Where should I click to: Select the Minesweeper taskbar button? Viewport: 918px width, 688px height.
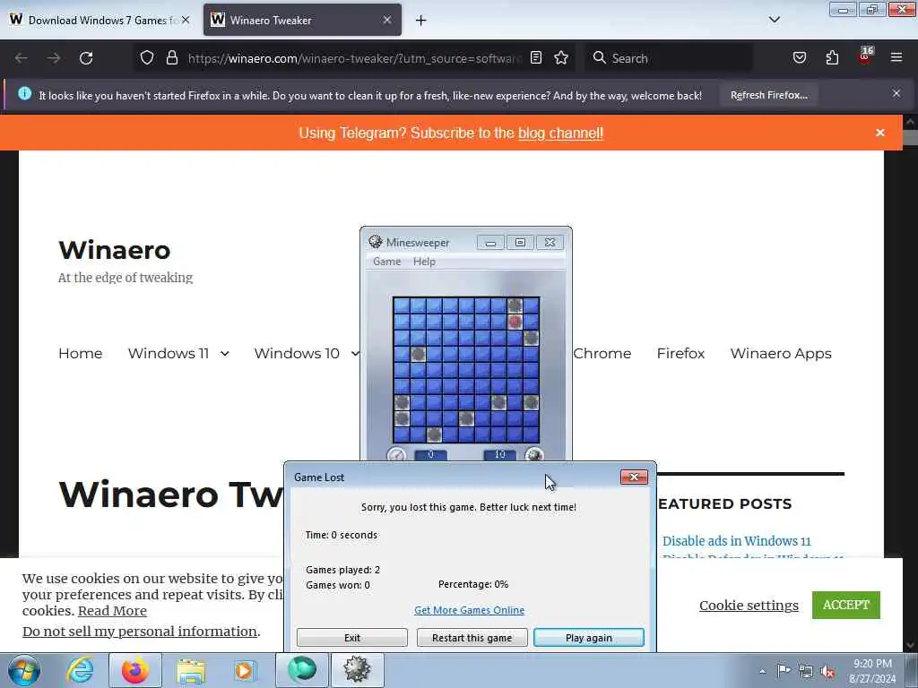[x=357, y=670]
